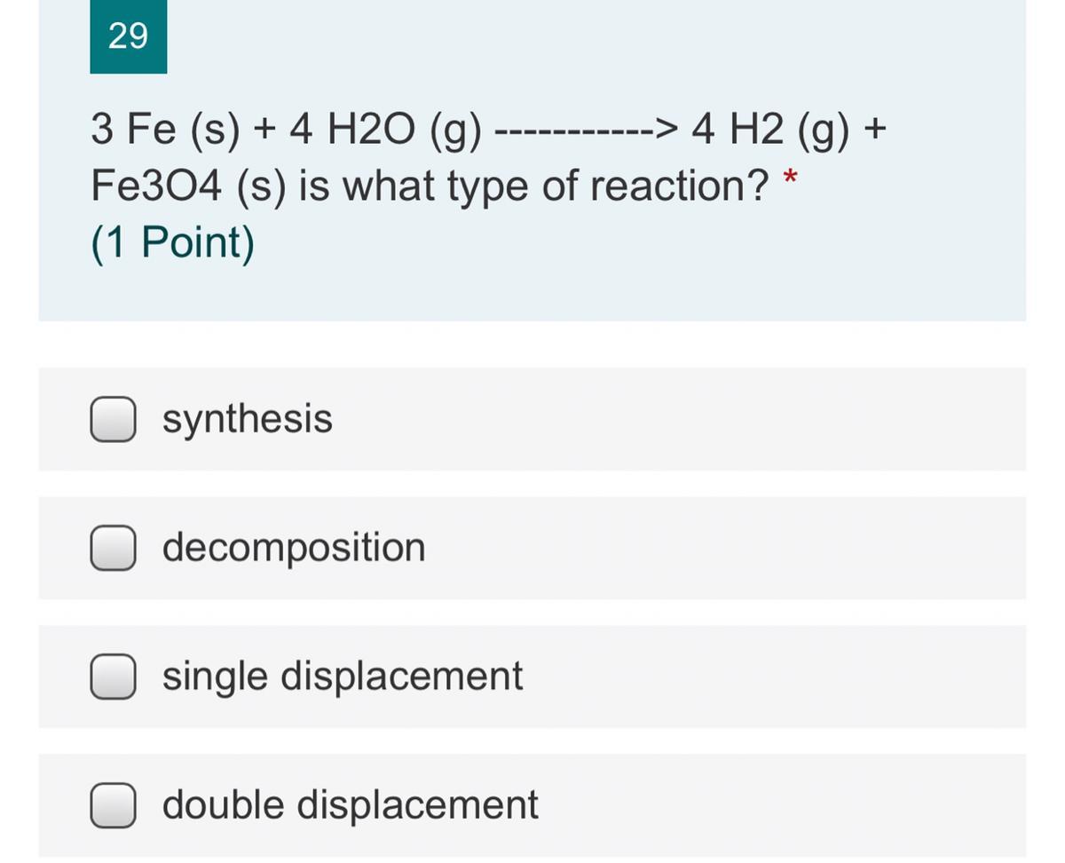The width and height of the screenshot is (1065, 863).
Task: Click the "single displacement" label text
Action: click(x=342, y=677)
